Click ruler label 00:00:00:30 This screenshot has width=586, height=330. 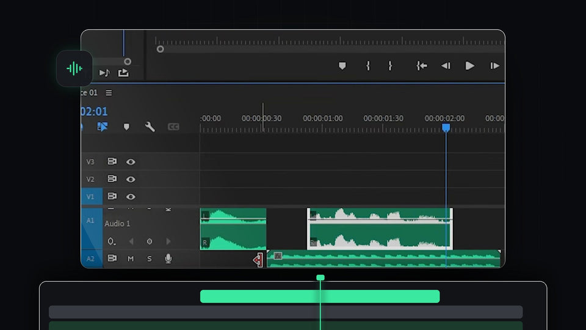(261, 118)
